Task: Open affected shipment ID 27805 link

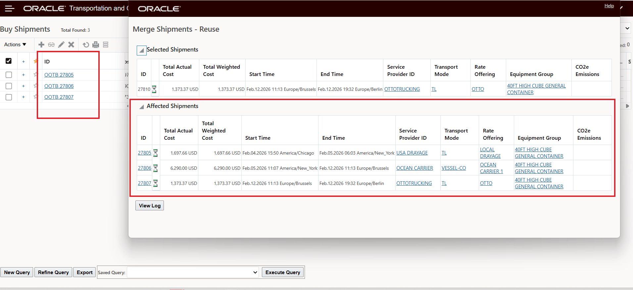Action: point(144,153)
